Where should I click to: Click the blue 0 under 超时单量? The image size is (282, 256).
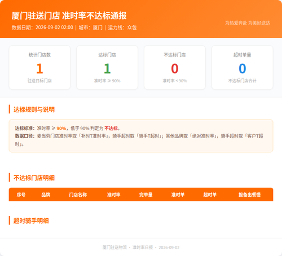pyautogui.click(x=243, y=68)
